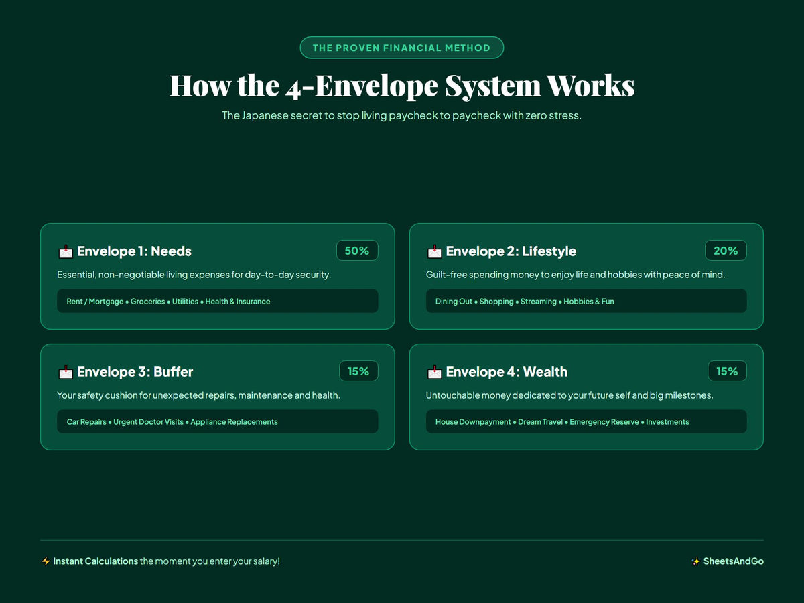Viewport: 804px width, 603px height.
Task: Select the 15% badge on Wealth card
Action: coord(727,371)
